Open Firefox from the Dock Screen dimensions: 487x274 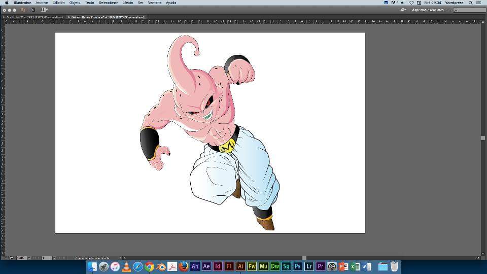[x=184, y=266]
